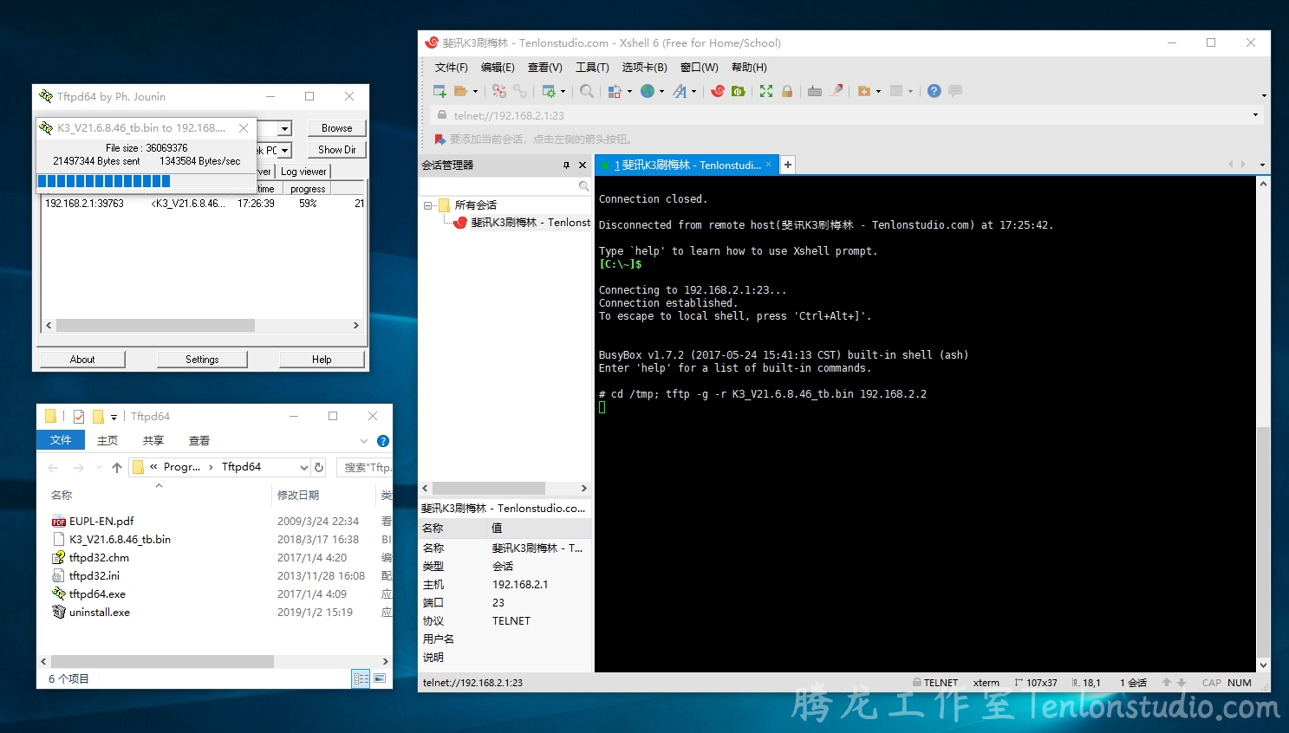Open Explorer address path dropdown
1289x733 pixels.
pos(303,467)
